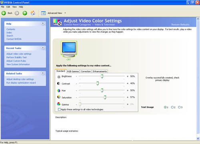
Task: Open the Search help link
Action: [x=10, y=36]
